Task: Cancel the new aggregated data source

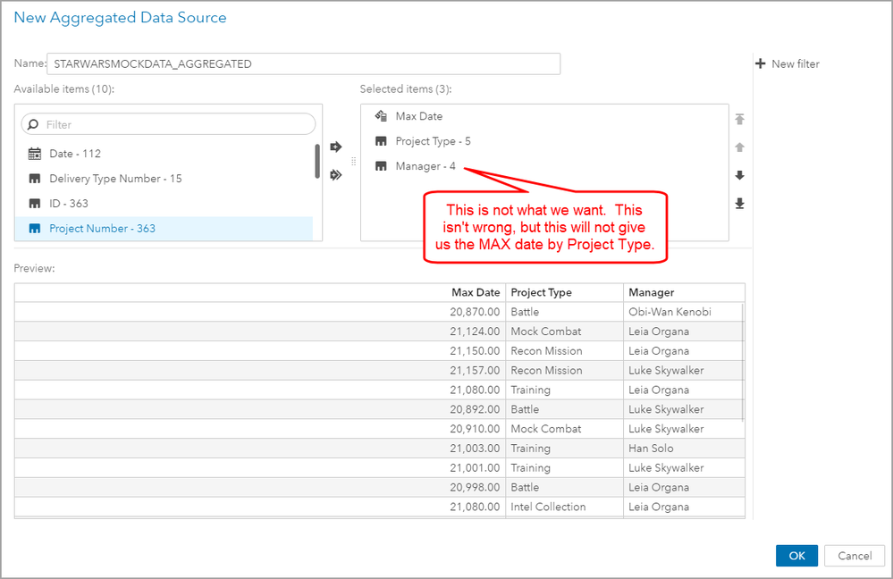Action: (x=855, y=556)
